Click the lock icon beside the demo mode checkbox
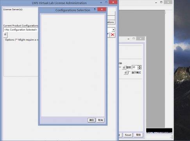190x141 pixels. pyautogui.click(x=126, y=72)
